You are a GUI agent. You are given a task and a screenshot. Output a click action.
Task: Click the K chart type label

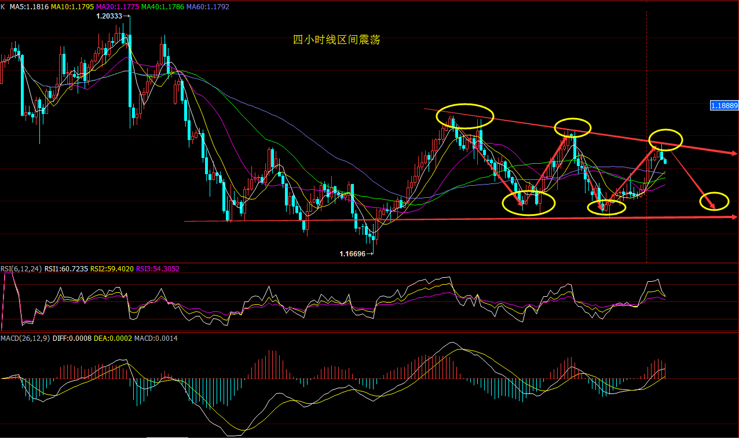click(x=3, y=7)
